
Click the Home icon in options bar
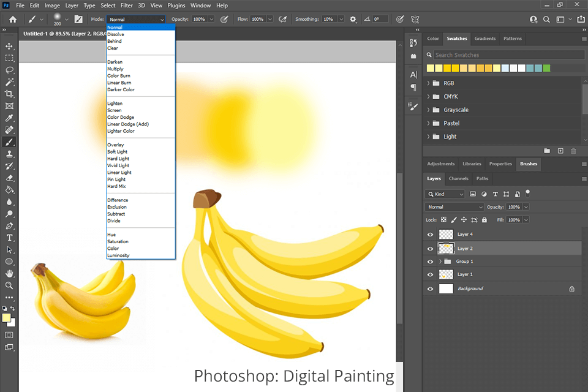pyautogui.click(x=13, y=19)
